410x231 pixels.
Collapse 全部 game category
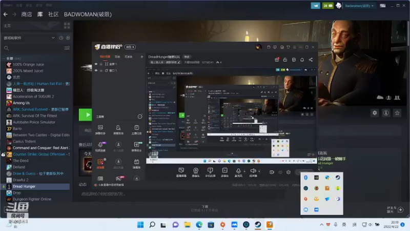coord(4,58)
